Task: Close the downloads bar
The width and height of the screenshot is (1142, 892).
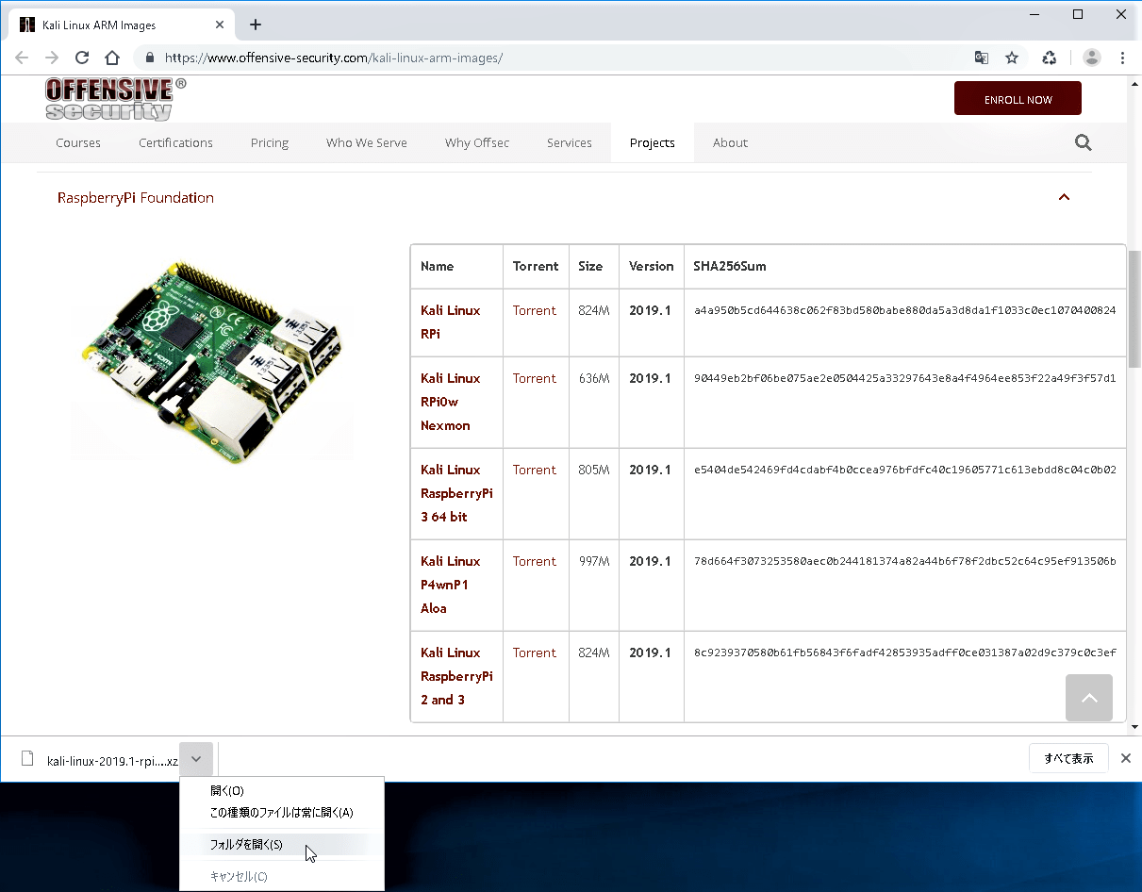Action: [x=1125, y=758]
